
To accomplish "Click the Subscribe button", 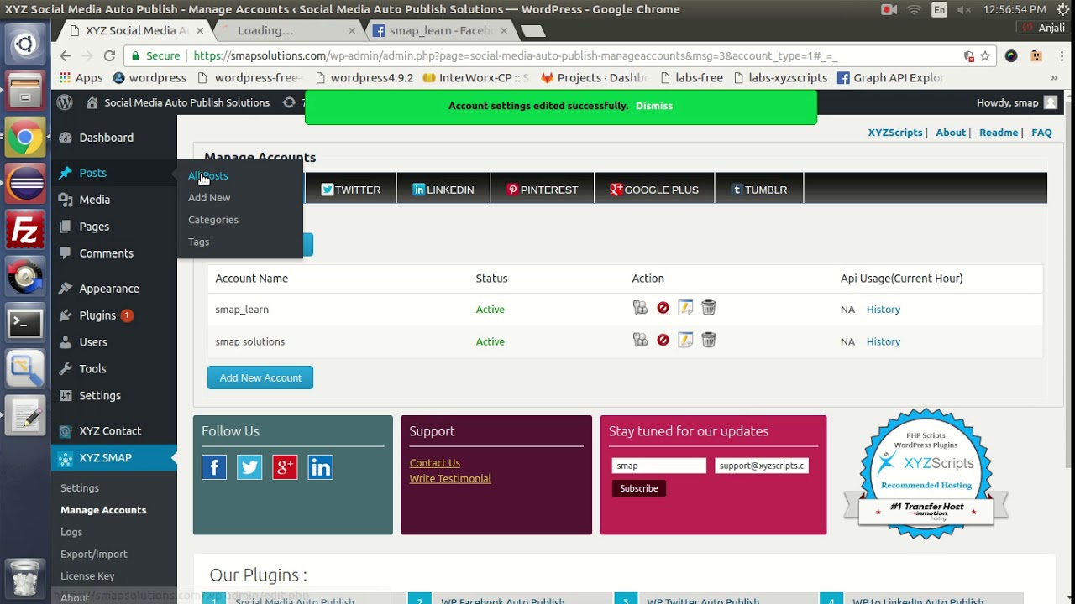I will [x=638, y=488].
